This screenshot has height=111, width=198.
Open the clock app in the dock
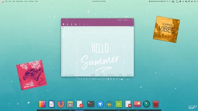(x=146, y=104)
